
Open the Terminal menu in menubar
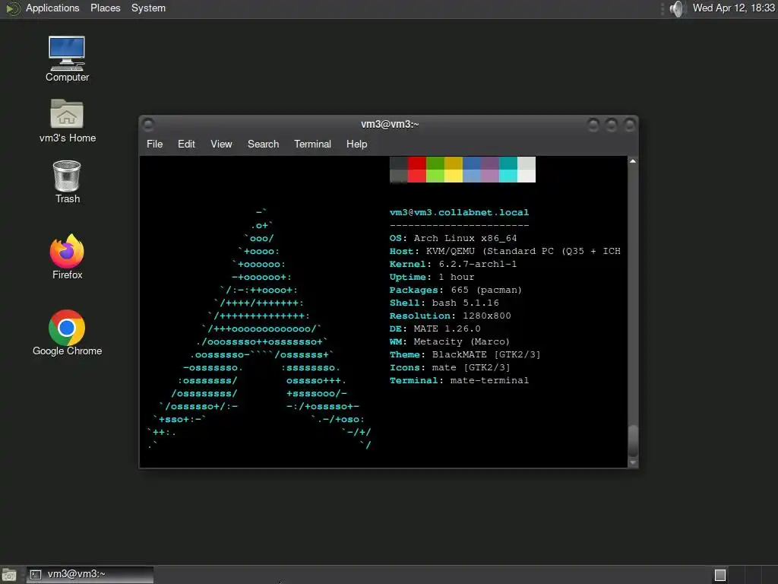click(x=312, y=144)
